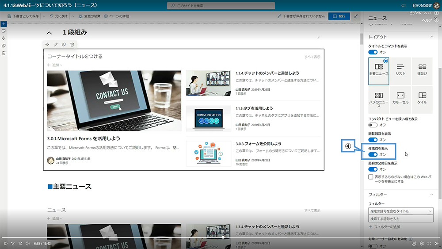The width and height of the screenshot is (442, 249).
Task: Open video playback settings gear icon
Action: 422,243
